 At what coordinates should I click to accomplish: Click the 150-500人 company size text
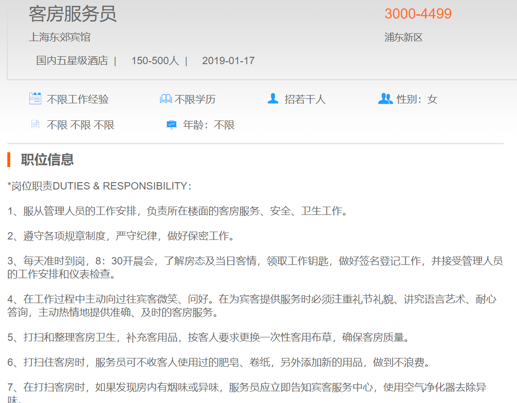coord(155,61)
